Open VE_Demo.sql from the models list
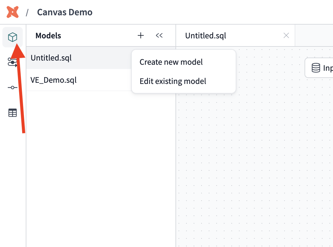The height and width of the screenshot is (247, 333). coord(54,80)
